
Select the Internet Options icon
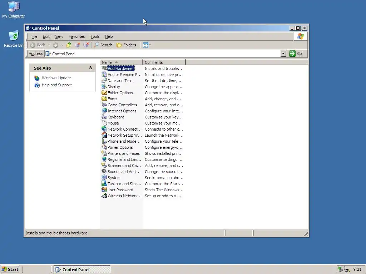[x=104, y=111]
